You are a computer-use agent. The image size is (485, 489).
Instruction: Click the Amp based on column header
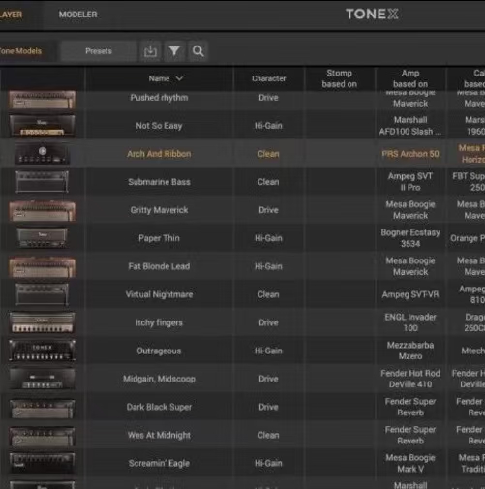click(x=410, y=78)
